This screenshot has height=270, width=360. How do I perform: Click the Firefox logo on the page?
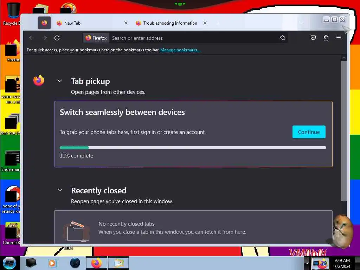tap(39, 81)
